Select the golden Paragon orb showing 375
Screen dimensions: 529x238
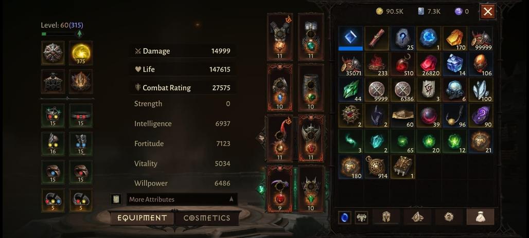(x=81, y=53)
